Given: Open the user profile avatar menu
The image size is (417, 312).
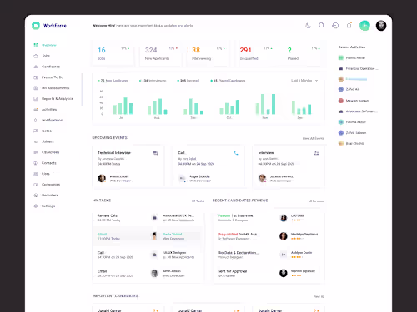Looking at the screenshot, I should [x=381, y=26].
